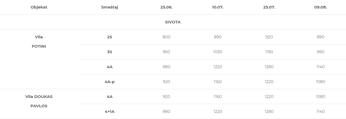Image resolution: width=346 pixels, height=119 pixels.
Task: Select the 4A-p accommodation type cell
Action: click(110, 82)
